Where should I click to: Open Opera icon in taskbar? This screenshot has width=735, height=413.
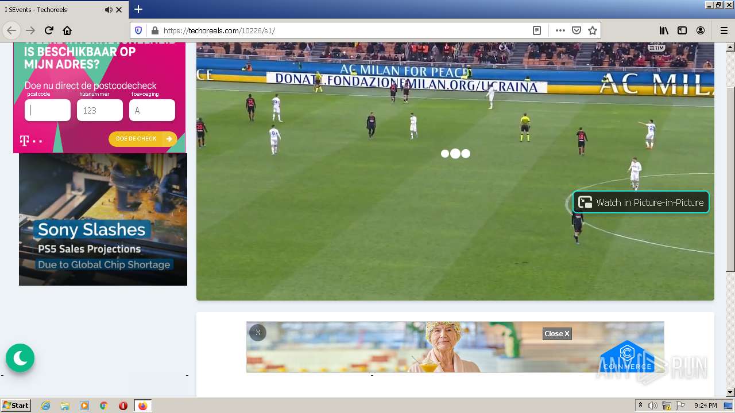point(123,406)
